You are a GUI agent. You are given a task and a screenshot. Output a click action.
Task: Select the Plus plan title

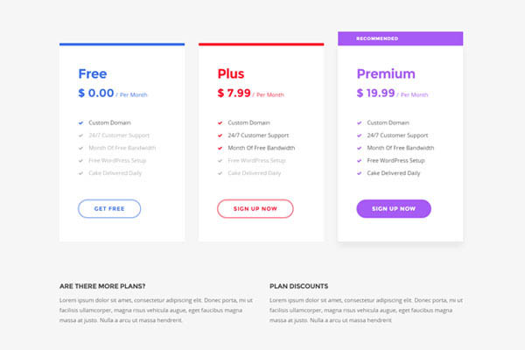[231, 73]
